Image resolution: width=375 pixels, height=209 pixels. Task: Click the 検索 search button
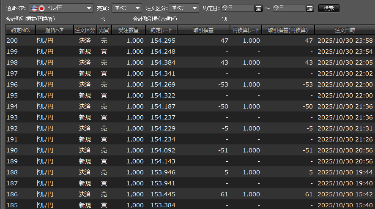coord(328,8)
